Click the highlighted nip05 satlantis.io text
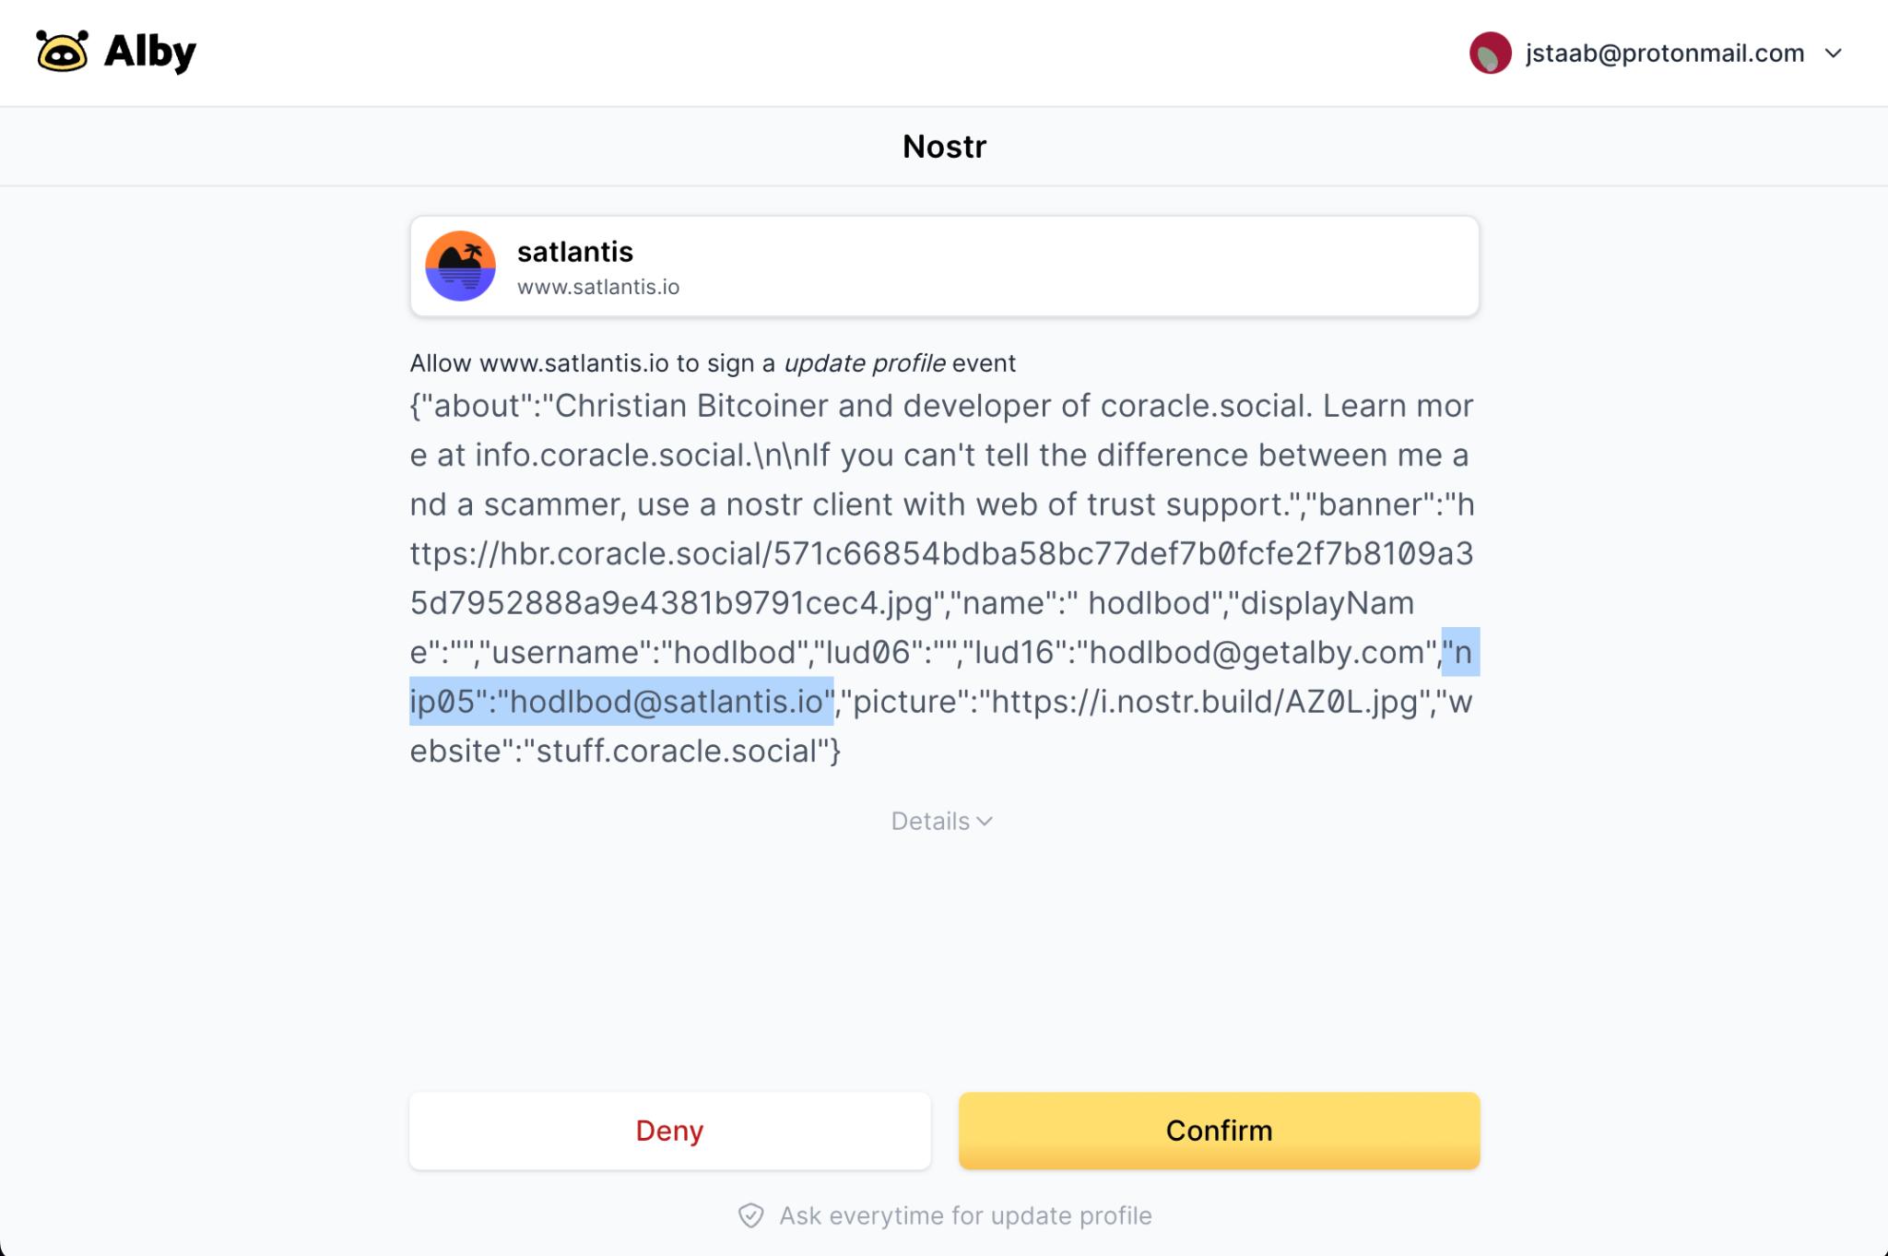The height and width of the screenshot is (1256, 1888). tap(664, 702)
